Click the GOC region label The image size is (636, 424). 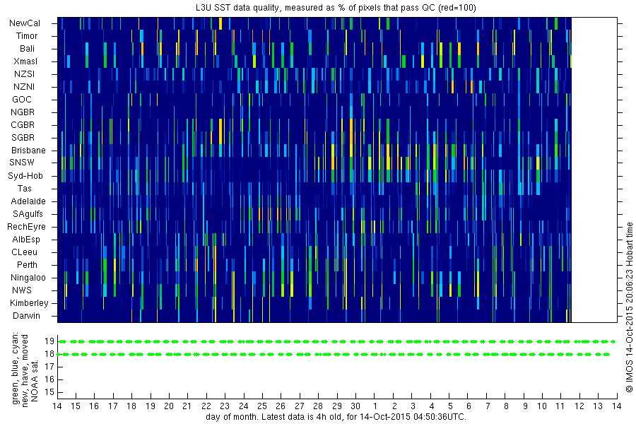(21, 100)
